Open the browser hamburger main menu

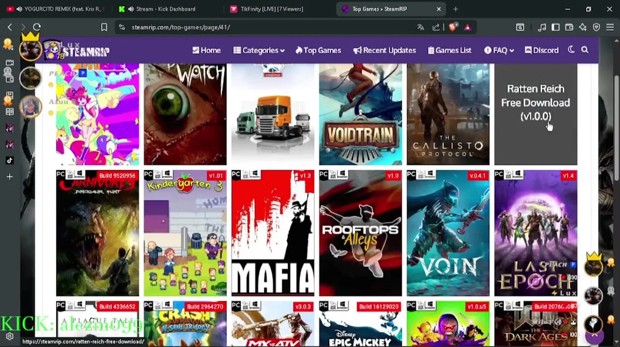[x=610, y=27]
